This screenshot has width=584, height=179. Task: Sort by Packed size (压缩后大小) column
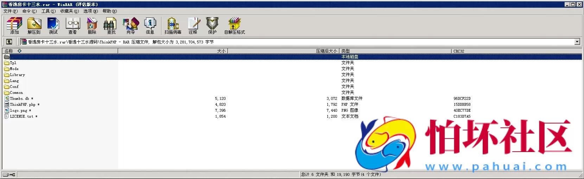click(x=284, y=51)
